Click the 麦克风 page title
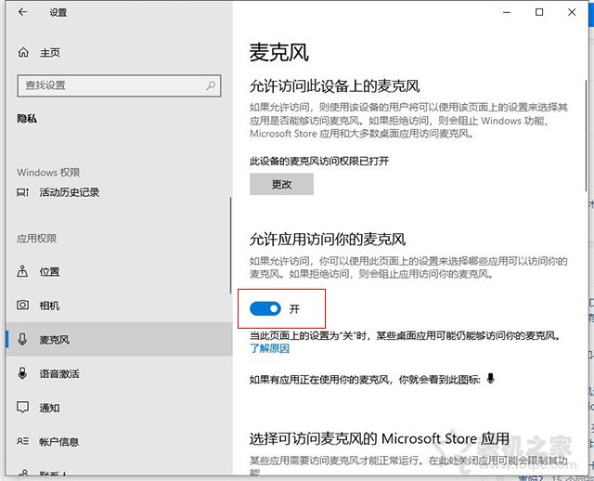 pyautogui.click(x=279, y=52)
